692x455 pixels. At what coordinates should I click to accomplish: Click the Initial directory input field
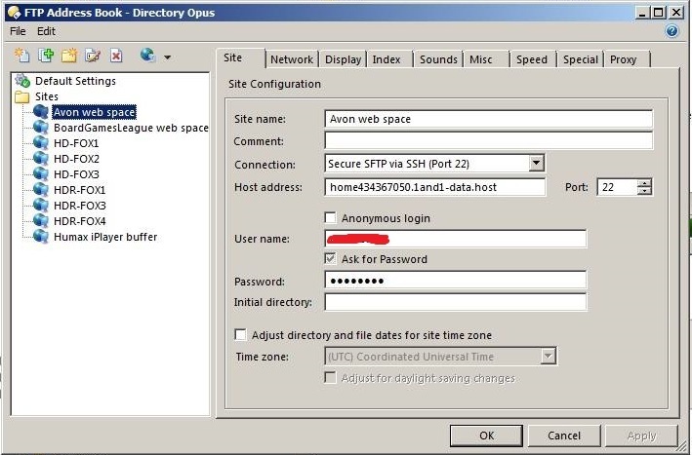(x=456, y=302)
